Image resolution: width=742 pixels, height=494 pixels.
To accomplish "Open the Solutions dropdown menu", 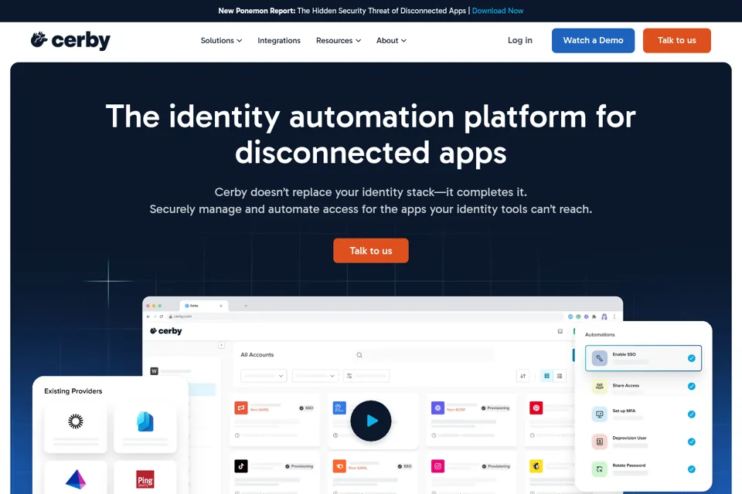I will (221, 41).
